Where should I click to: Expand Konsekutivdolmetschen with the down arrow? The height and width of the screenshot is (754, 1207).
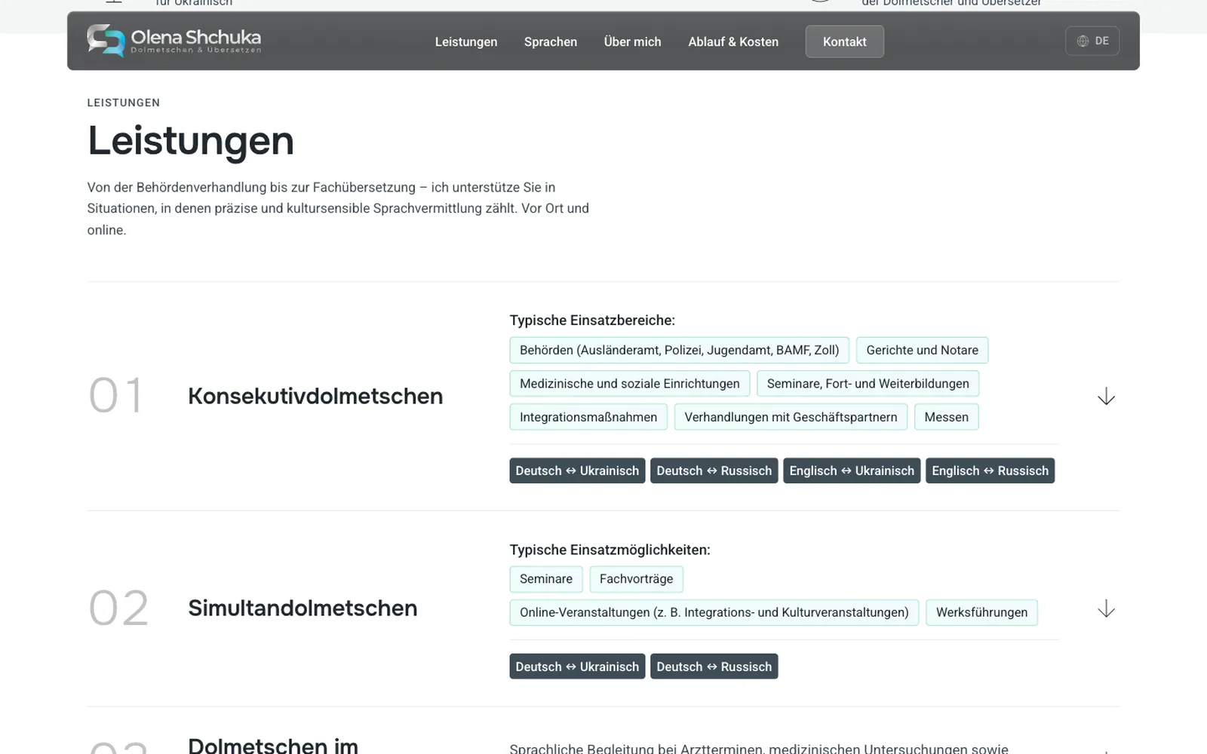1106,397
